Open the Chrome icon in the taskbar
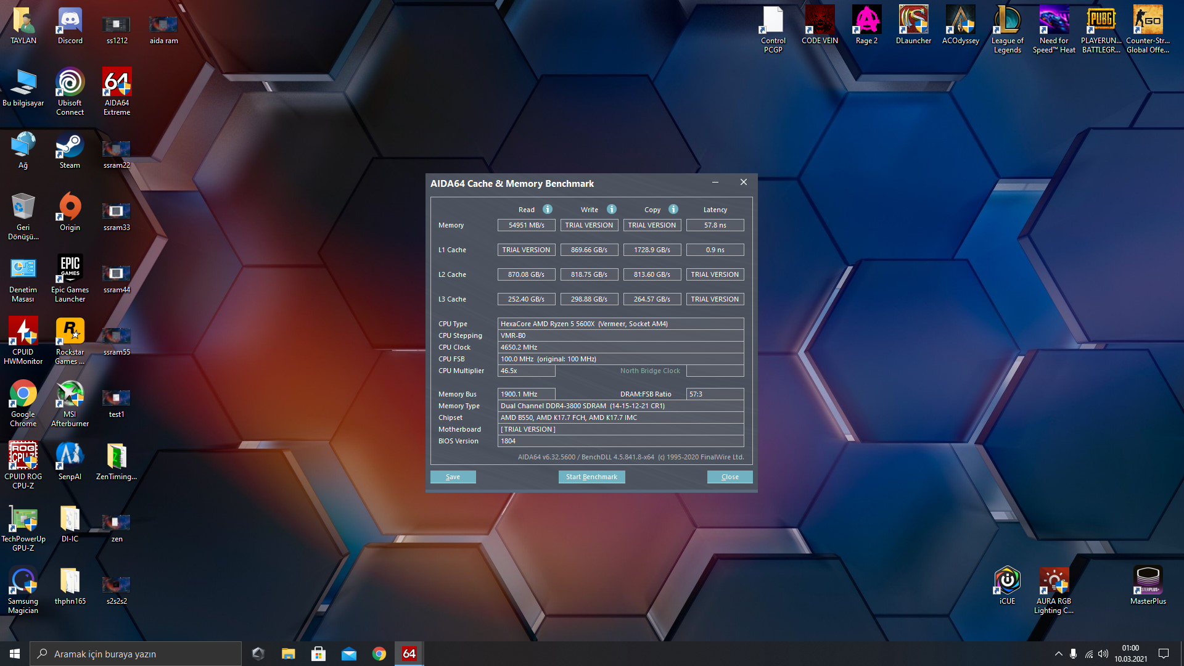Image resolution: width=1184 pixels, height=666 pixels. click(379, 654)
